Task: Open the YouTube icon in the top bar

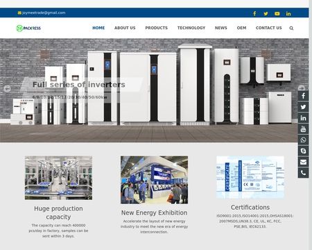Action: (277, 14)
